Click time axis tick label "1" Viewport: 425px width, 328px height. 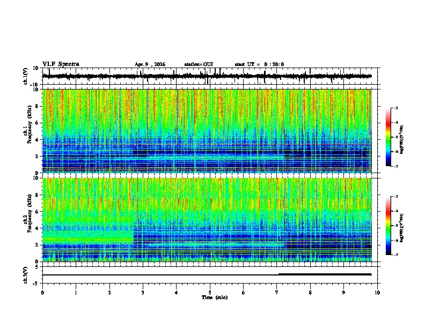coord(76,293)
